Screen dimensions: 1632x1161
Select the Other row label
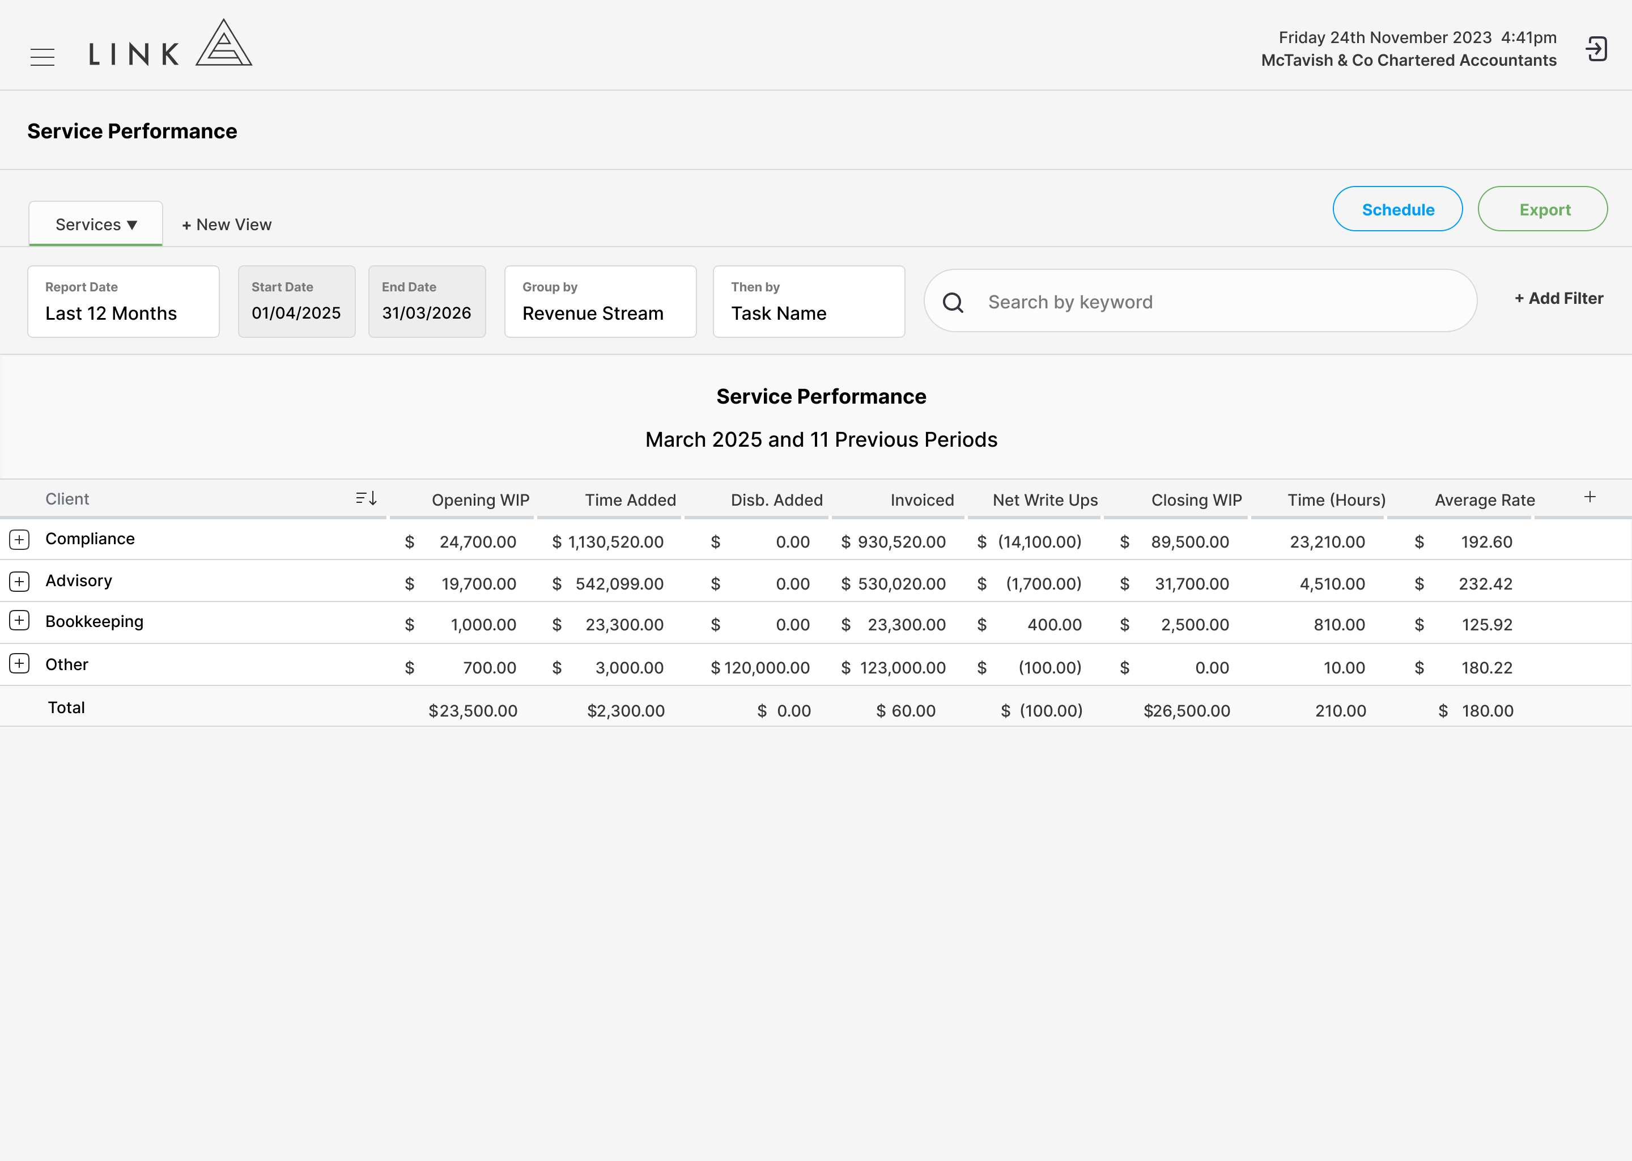[66, 664]
